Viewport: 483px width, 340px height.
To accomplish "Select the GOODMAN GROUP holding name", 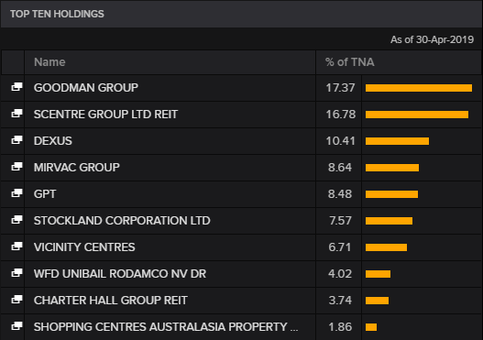I will point(86,88).
